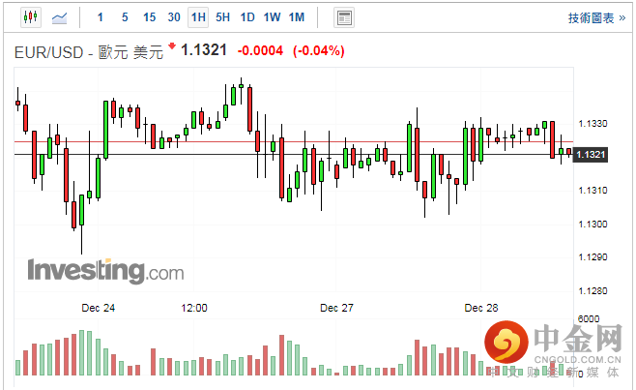Click the red down arrow price indicator
636x390 pixels.
coord(172,45)
